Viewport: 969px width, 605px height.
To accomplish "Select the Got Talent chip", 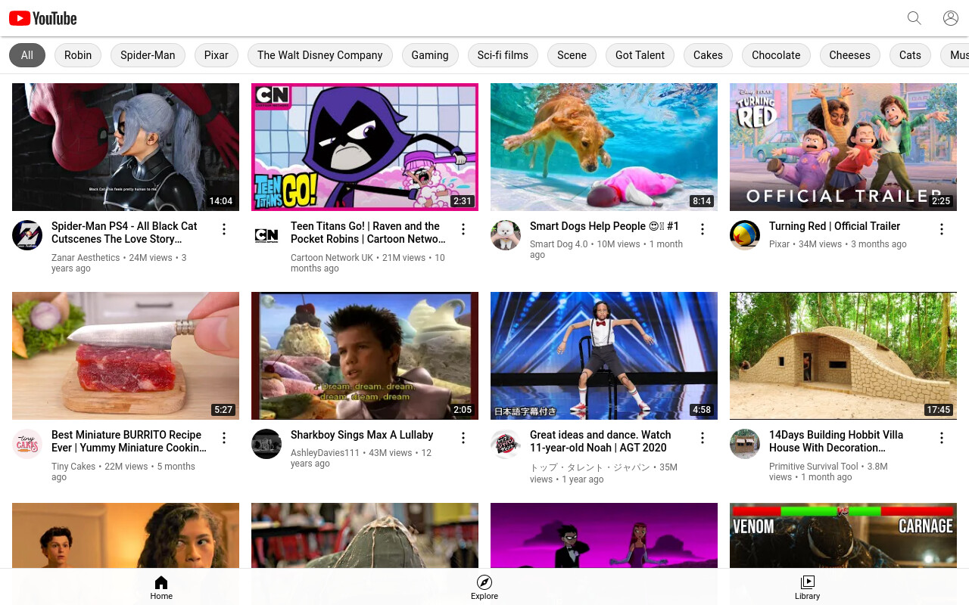I will (640, 55).
